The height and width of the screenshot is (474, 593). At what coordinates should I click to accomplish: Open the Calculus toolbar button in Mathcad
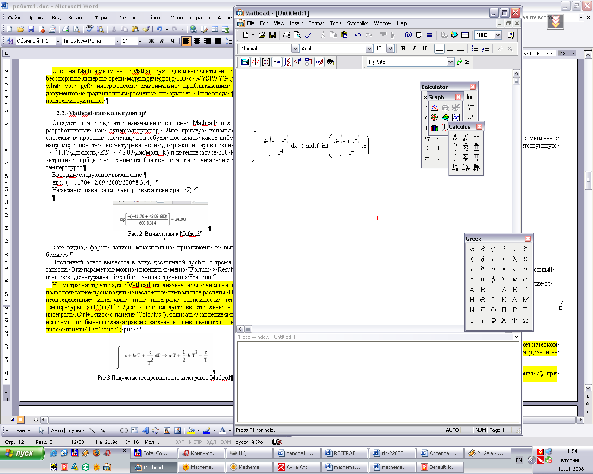[x=287, y=62]
